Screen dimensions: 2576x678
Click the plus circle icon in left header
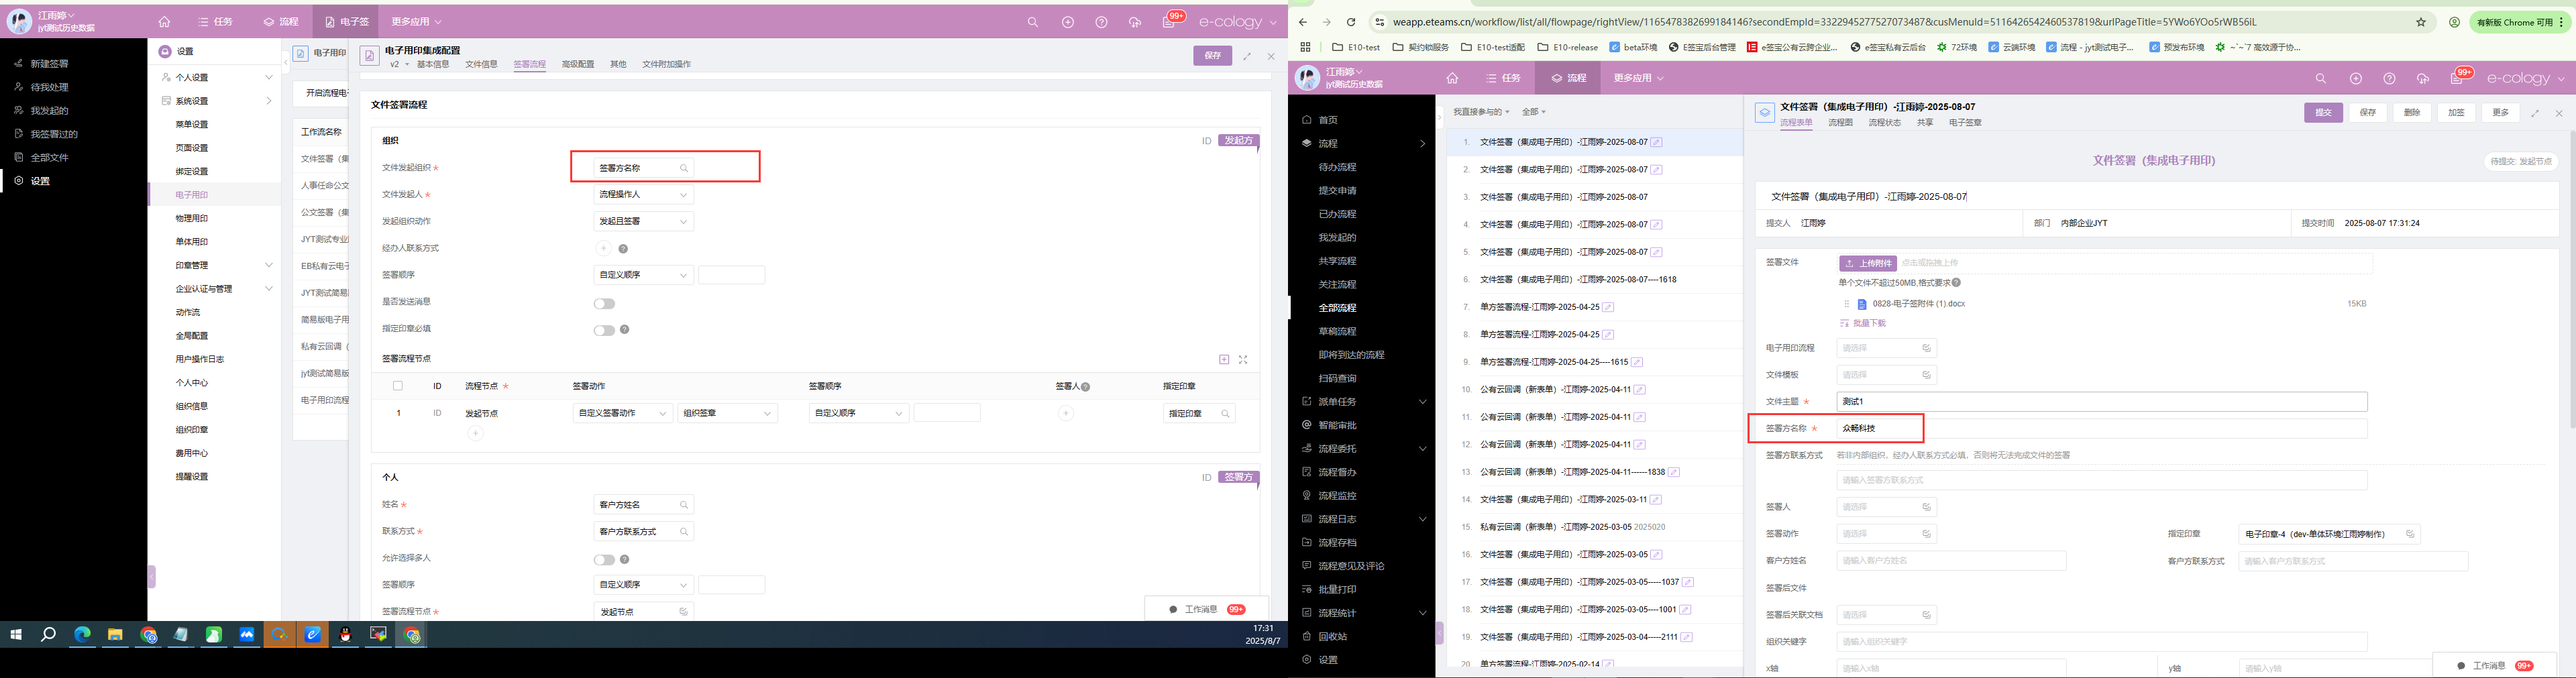pyautogui.click(x=1068, y=22)
